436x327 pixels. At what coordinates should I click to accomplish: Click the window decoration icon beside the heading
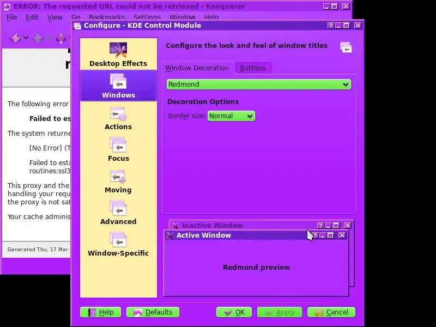pos(346,47)
